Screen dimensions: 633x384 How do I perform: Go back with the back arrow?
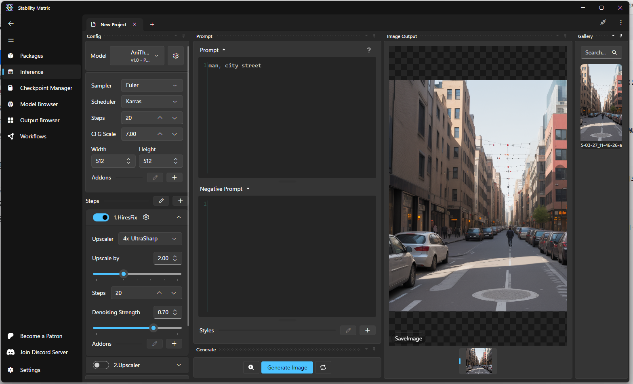click(11, 24)
